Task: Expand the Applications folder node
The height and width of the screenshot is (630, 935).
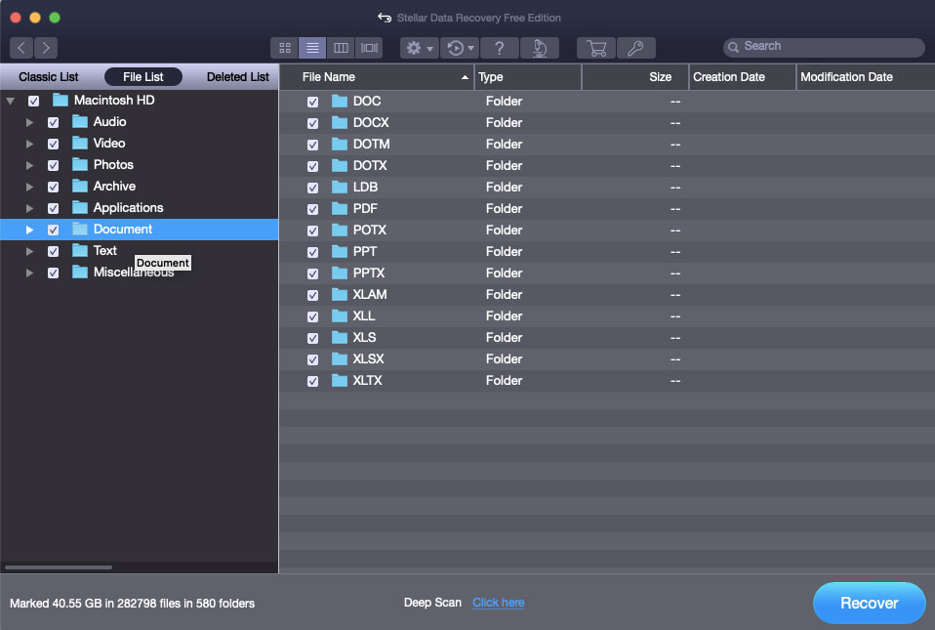Action: pos(29,208)
